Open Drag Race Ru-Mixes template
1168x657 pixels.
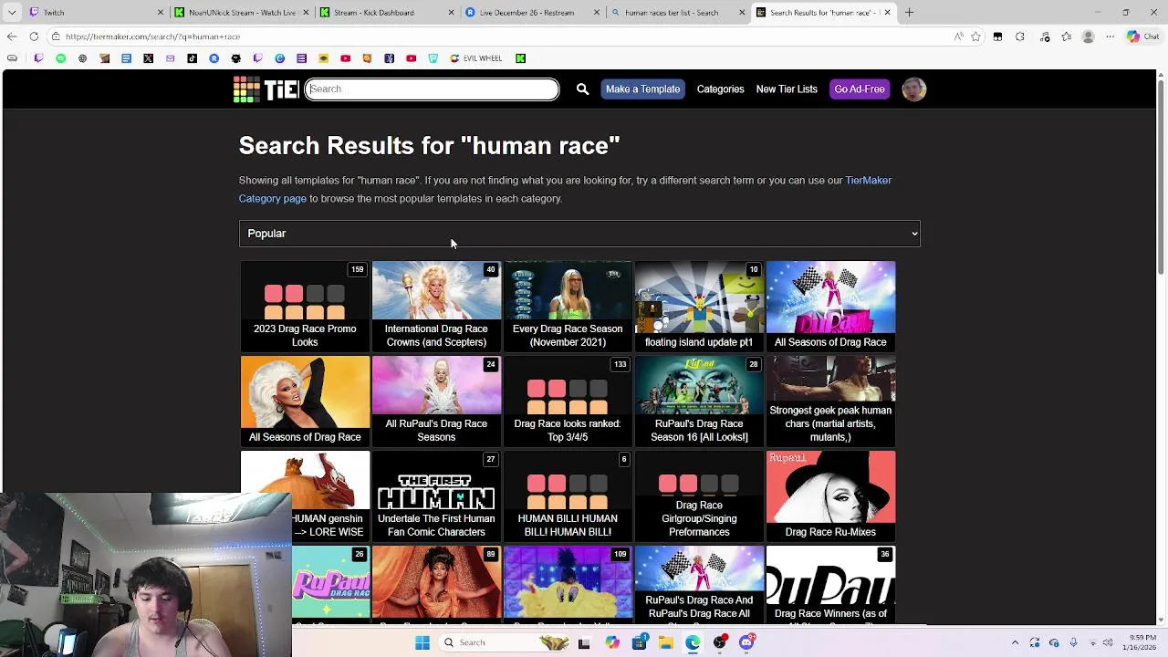[830, 495]
